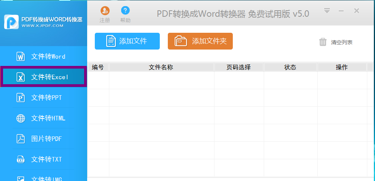The image size is (375, 181).
Task: Click the 状态 column header
Action: point(291,67)
